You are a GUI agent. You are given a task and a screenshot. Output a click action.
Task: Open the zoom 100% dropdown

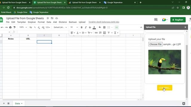point(23,27)
